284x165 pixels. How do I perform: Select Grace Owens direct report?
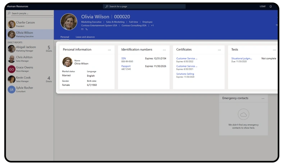30,69
